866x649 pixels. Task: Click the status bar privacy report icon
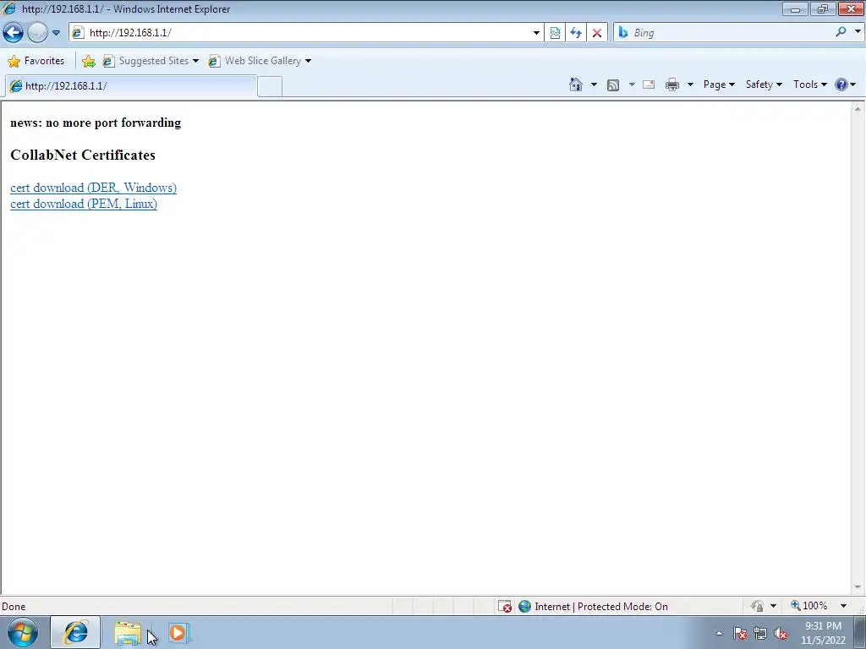pyautogui.click(x=757, y=606)
